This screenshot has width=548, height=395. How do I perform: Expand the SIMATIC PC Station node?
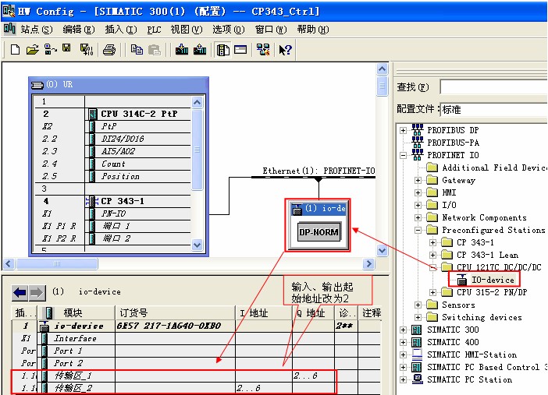[403, 379]
